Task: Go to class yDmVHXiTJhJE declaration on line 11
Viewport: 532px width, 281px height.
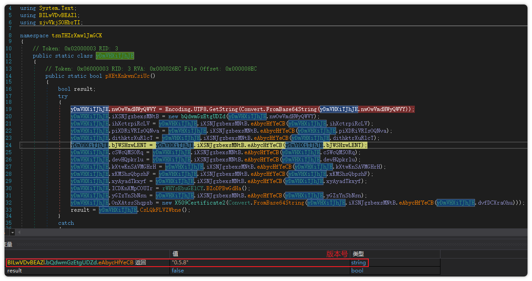Action: (115, 56)
